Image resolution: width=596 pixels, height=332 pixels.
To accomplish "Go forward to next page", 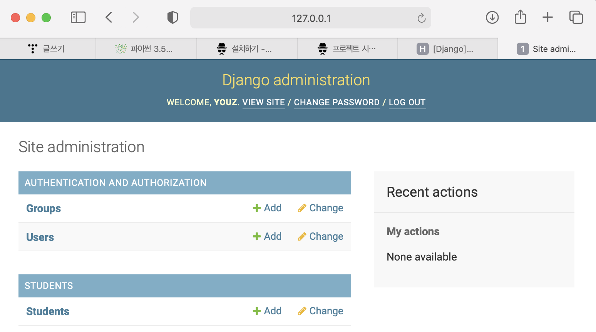I will tap(136, 17).
